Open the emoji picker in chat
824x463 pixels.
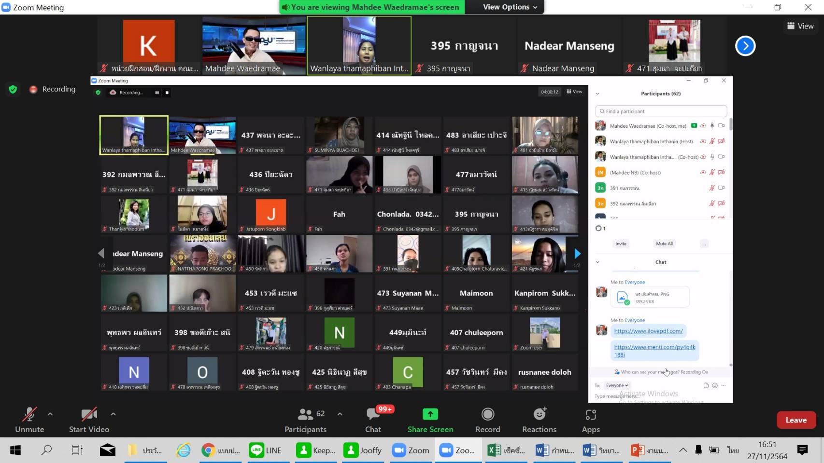(715, 385)
